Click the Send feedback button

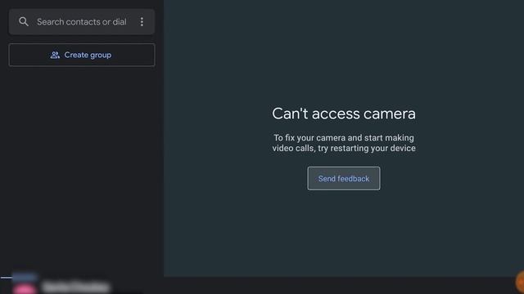coord(344,178)
